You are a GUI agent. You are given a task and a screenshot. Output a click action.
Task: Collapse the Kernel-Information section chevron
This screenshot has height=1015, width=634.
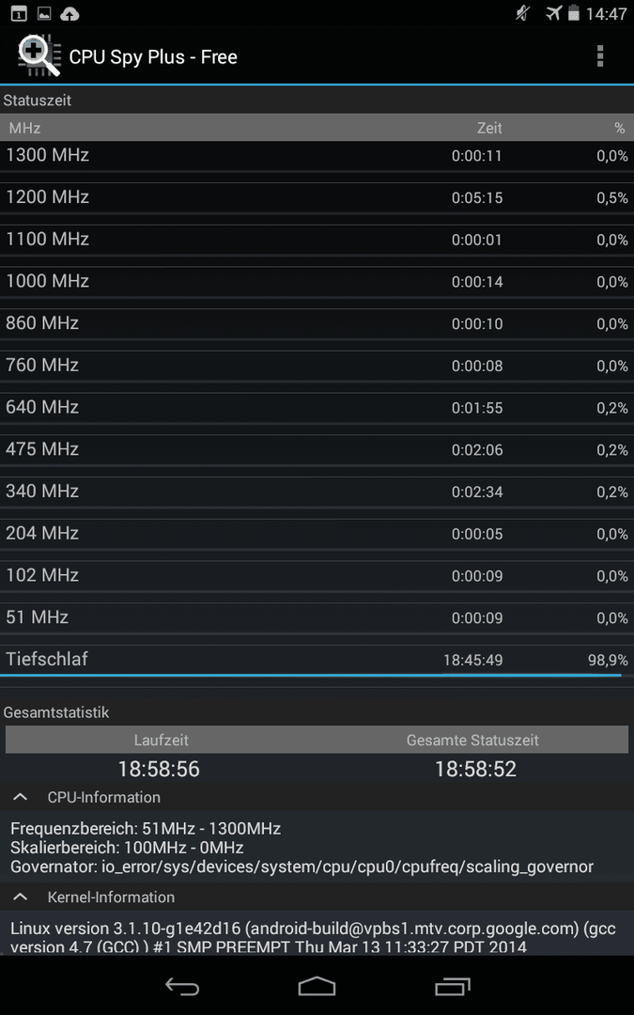21,897
